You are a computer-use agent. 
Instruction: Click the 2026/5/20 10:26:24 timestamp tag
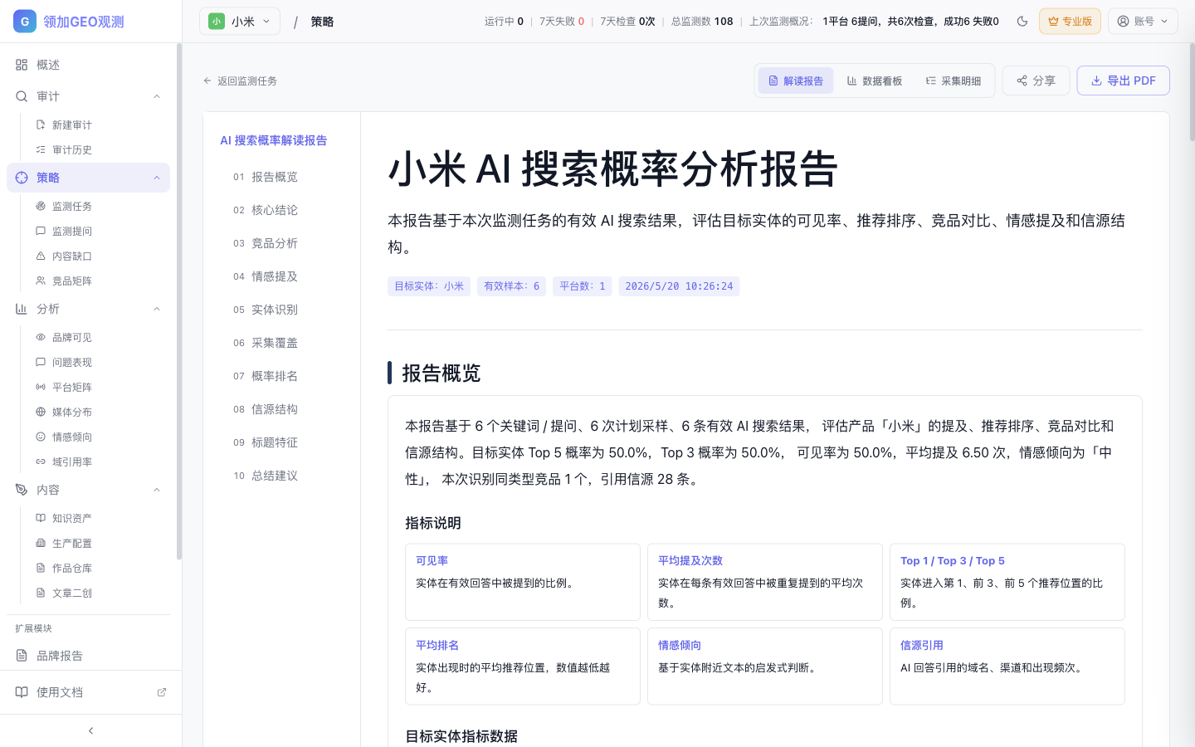679,286
